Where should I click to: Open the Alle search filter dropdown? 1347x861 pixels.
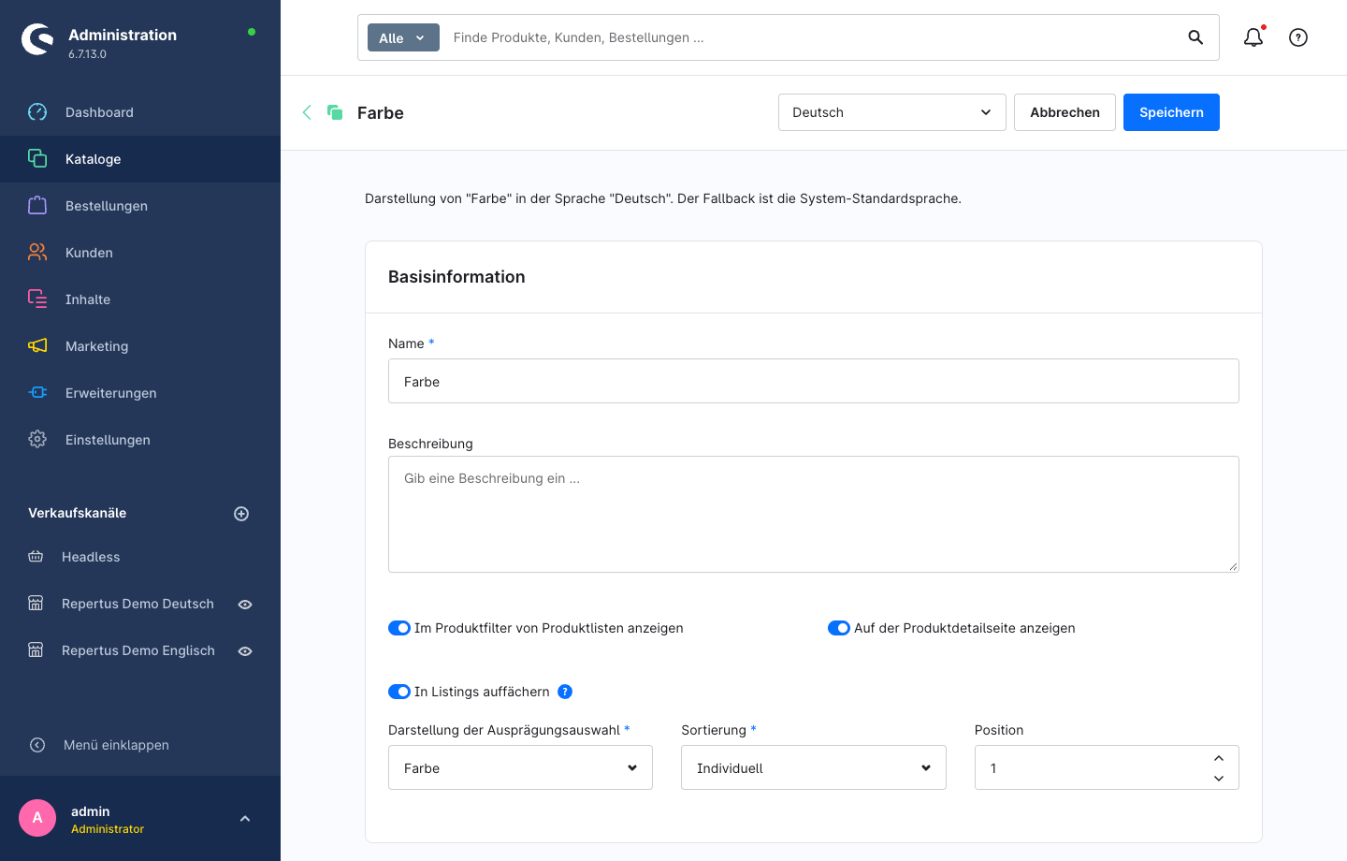point(403,37)
